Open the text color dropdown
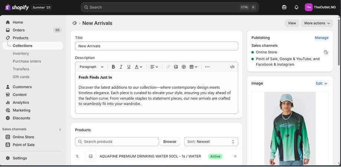Image resolution: width=341 pixels, height=167 pixels. 138,67
